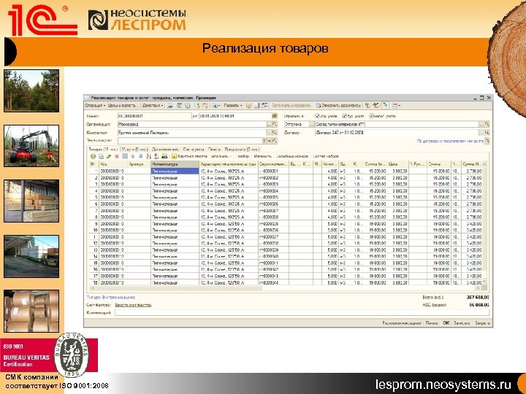This screenshot has width=526, height=394.
Task: Click the vertical scrollbar of the goods table
Action: 484,225
